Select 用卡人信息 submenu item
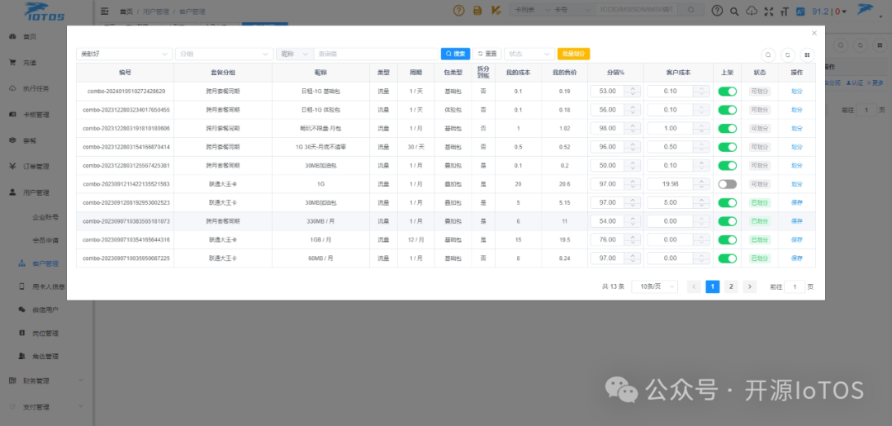This screenshot has height=426, width=892. (x=48, y=286)
